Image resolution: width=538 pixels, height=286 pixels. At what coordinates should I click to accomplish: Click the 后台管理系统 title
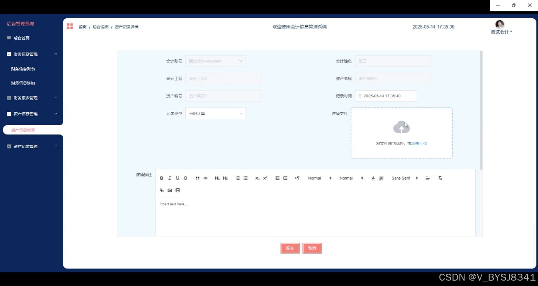coord(21,24)
